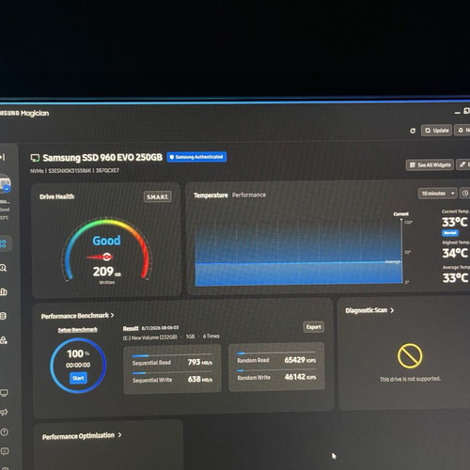This screenshot has height=470, width=470.
Task: Click the Update button
Action: pyautogui.click(x=436, y=131)
